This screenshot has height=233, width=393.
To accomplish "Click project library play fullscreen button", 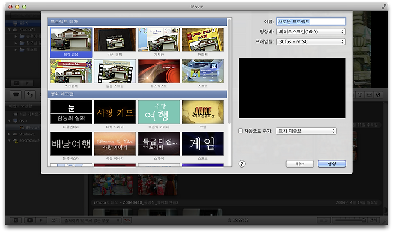I will (x=16, y=83).
